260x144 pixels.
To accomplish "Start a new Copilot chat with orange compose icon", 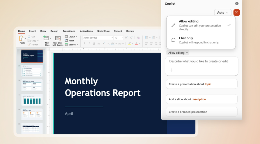I will (236, 13).
